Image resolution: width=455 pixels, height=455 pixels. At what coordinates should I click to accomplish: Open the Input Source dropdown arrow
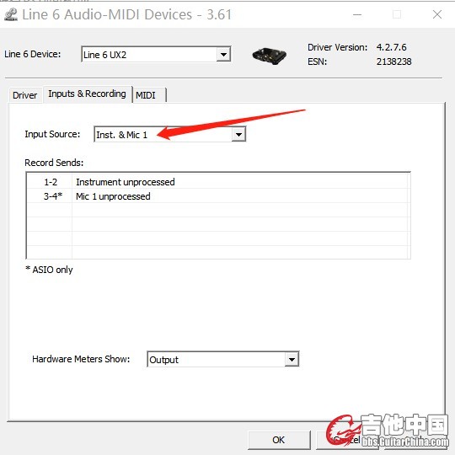pyautogui.click(x=238, y=135)
